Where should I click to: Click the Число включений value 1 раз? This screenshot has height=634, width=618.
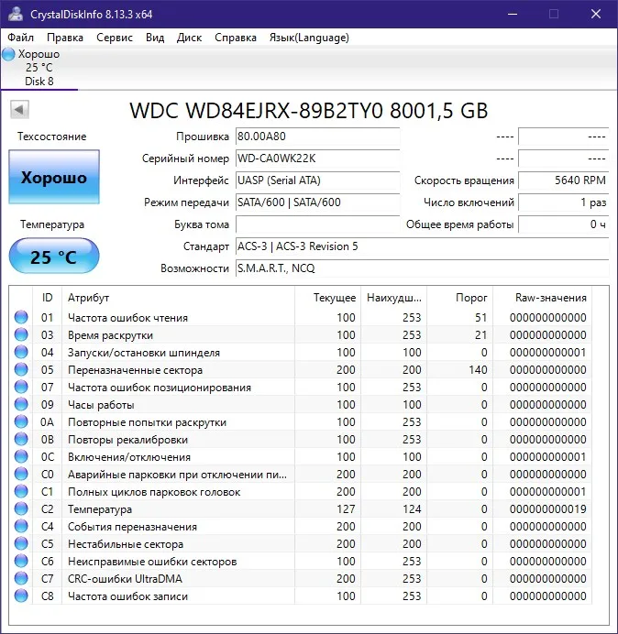(563, 202)
